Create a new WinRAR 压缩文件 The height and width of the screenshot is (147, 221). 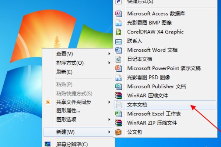(165, 96)
